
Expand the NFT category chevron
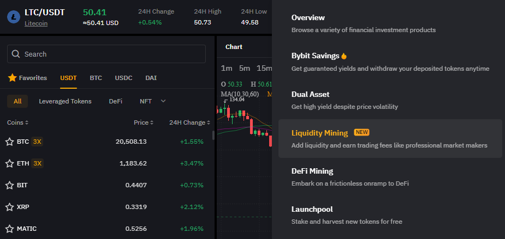pyautogui.click(x=163, y=101)
